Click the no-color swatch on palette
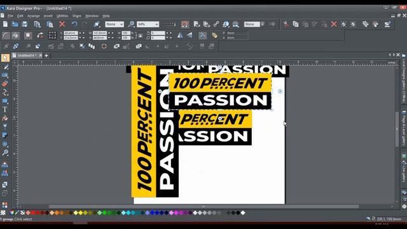 click(3, 212)
